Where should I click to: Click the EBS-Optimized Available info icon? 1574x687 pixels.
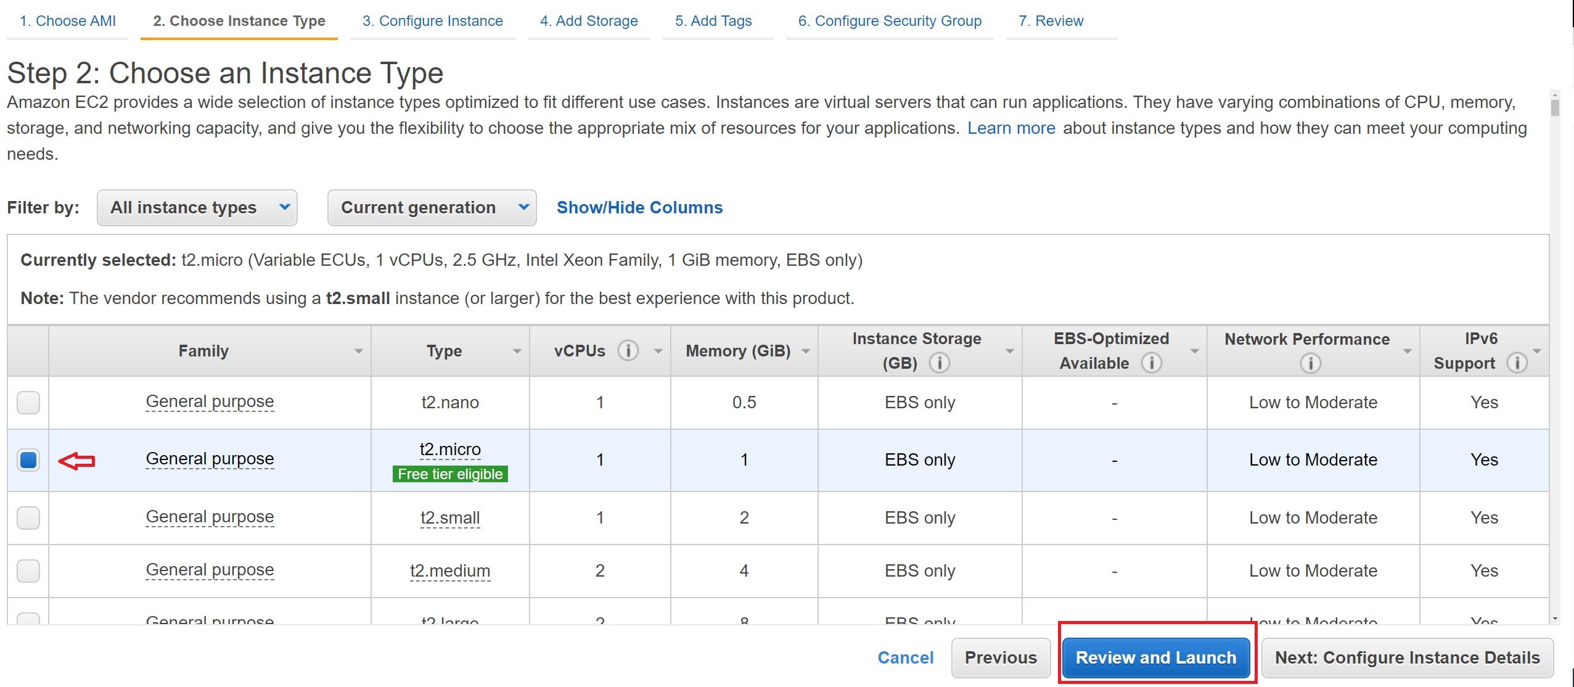point(1150,363)
